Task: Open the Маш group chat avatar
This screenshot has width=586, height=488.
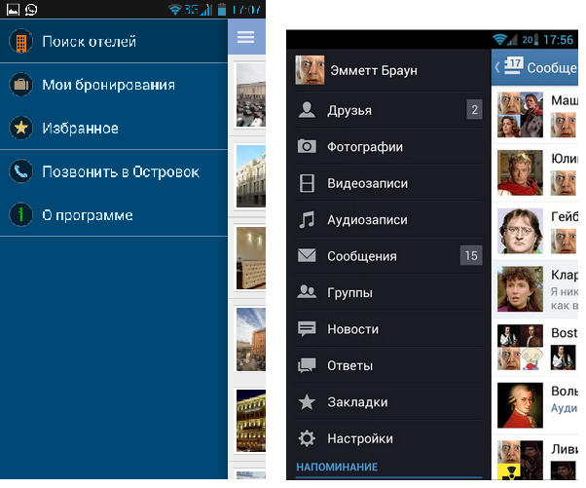Action: point(520,114)
